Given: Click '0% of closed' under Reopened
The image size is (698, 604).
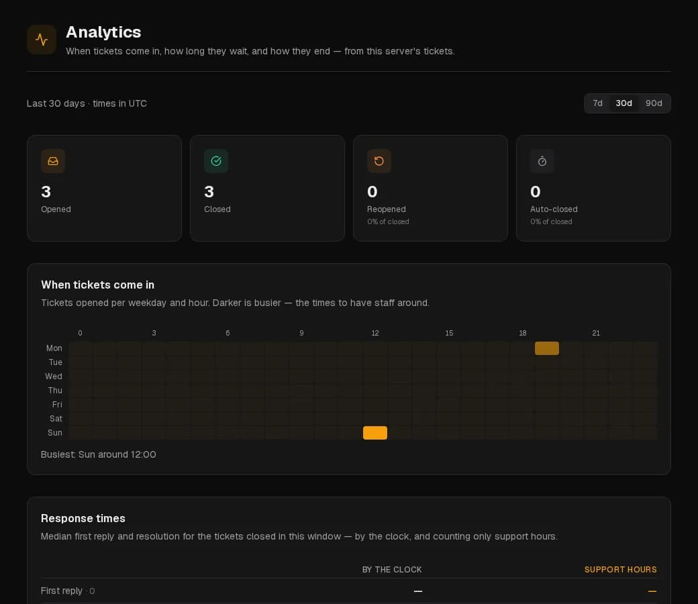Looking at the screenshot, I should tap(388, 221).
